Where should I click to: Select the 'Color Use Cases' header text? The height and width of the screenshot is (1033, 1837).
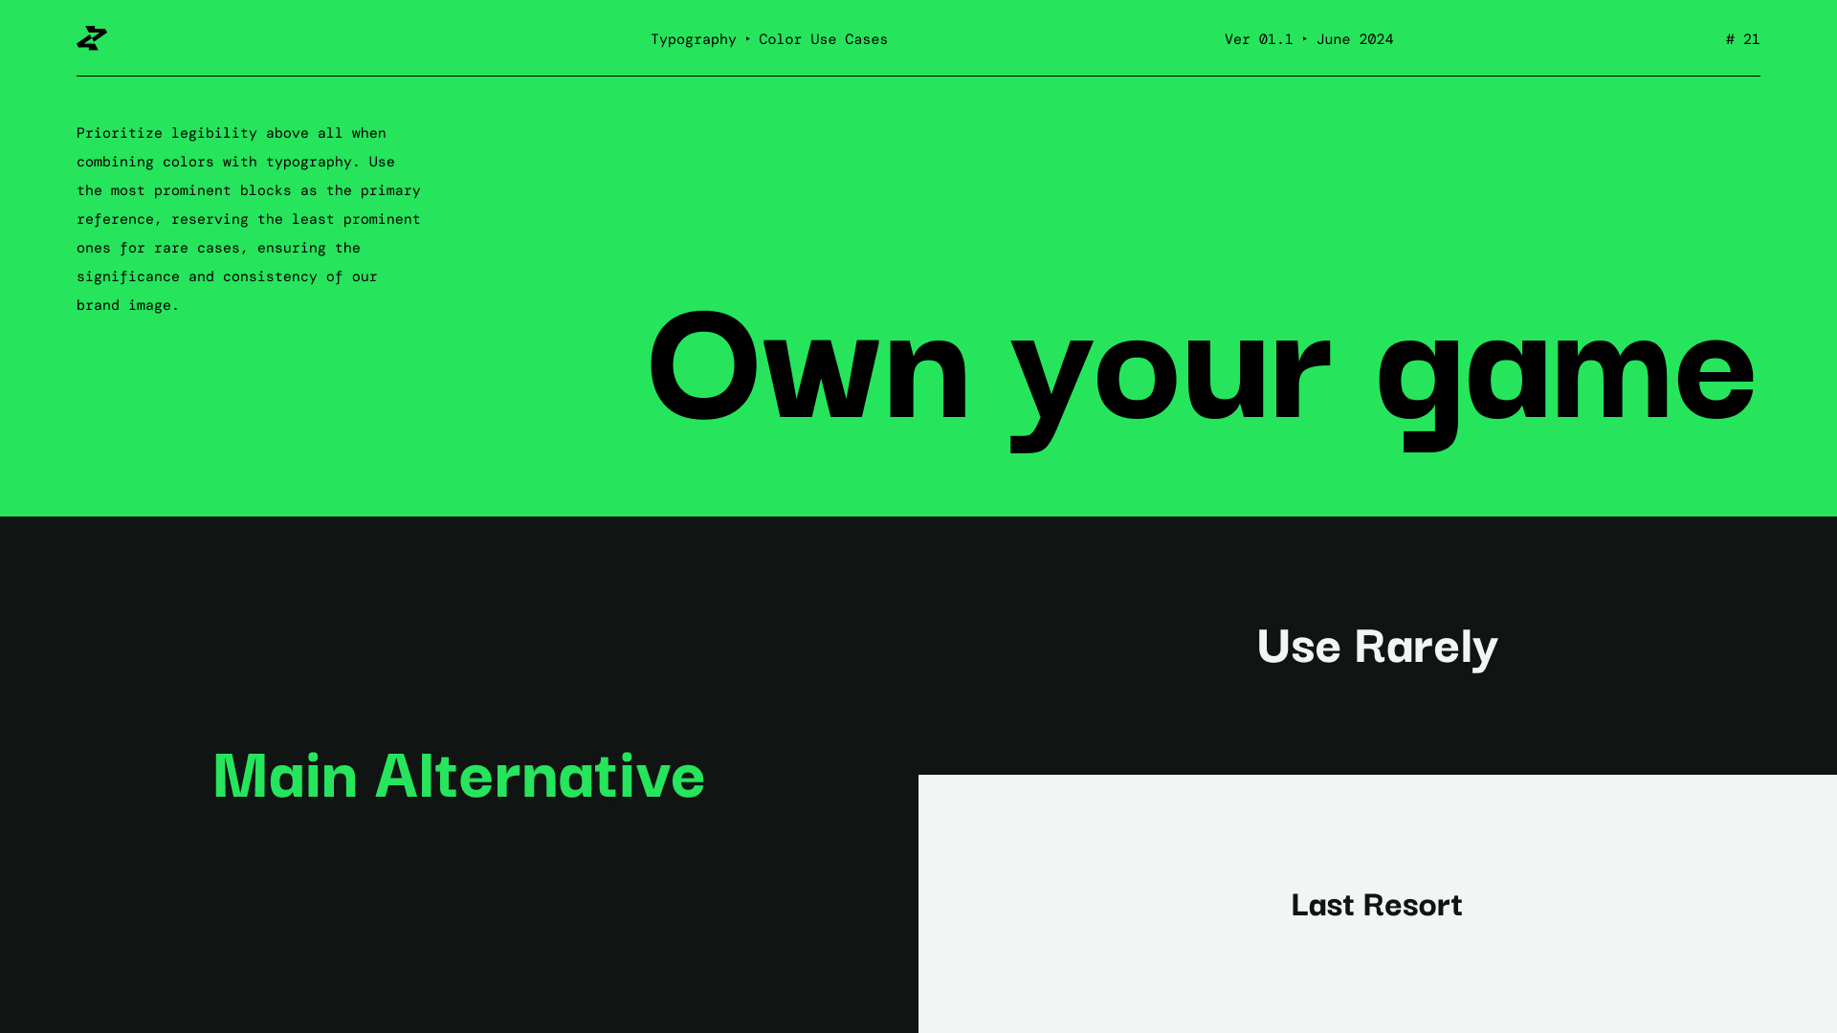point(823,39)
